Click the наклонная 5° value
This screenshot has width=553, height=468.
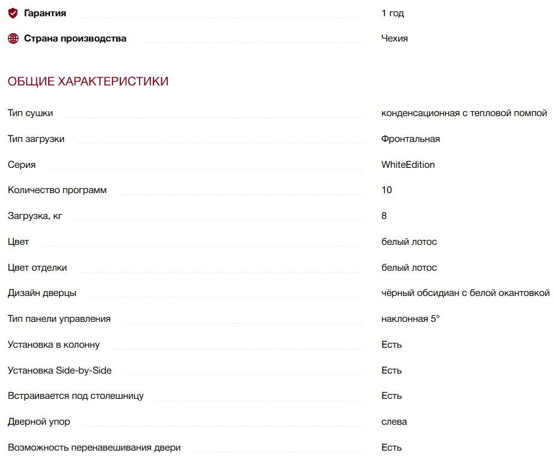coord(410,319)
